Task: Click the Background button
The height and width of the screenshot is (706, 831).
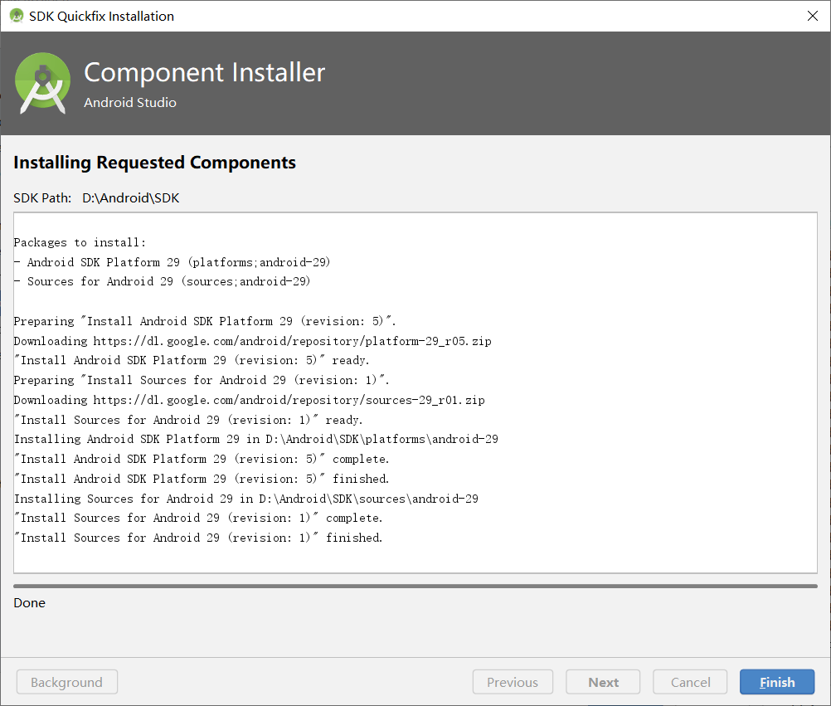Action: coord(67,682)
